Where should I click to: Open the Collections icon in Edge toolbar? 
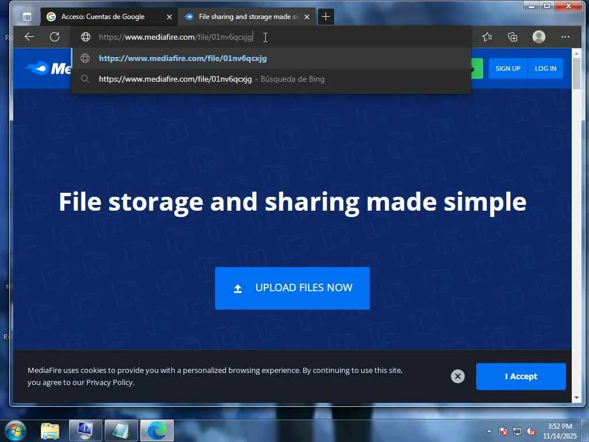(512, 37)
